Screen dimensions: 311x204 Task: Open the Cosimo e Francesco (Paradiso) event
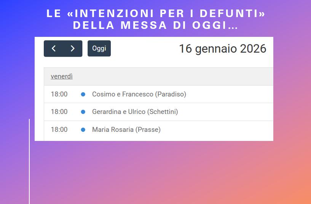point(139,94)
